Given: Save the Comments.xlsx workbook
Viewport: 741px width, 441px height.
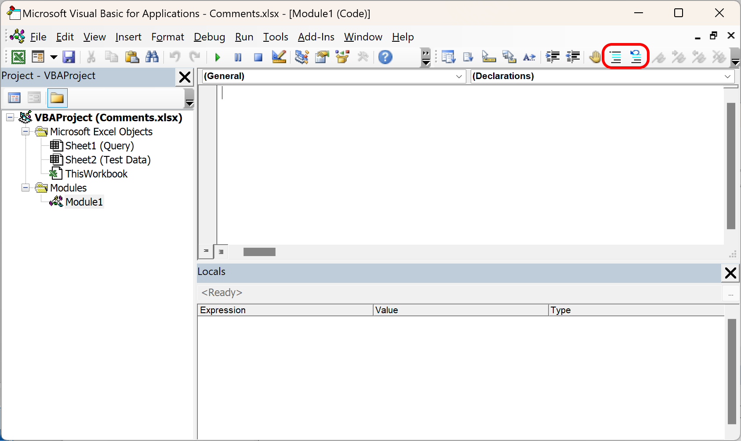Looking at the screenshot, I should [69, 57].
